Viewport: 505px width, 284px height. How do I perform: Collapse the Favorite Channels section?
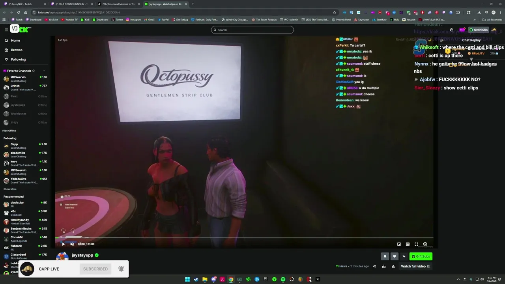[44, 71]
